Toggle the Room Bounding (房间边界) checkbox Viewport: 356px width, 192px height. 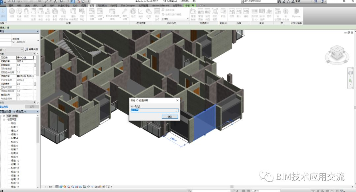(x=18, y=95)
